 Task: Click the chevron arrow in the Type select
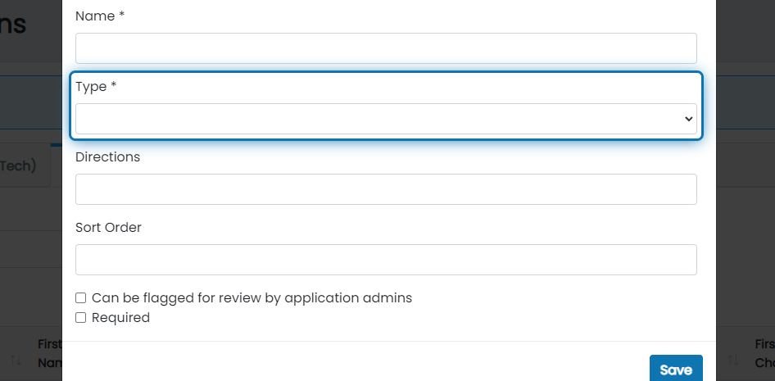point(688,119)
